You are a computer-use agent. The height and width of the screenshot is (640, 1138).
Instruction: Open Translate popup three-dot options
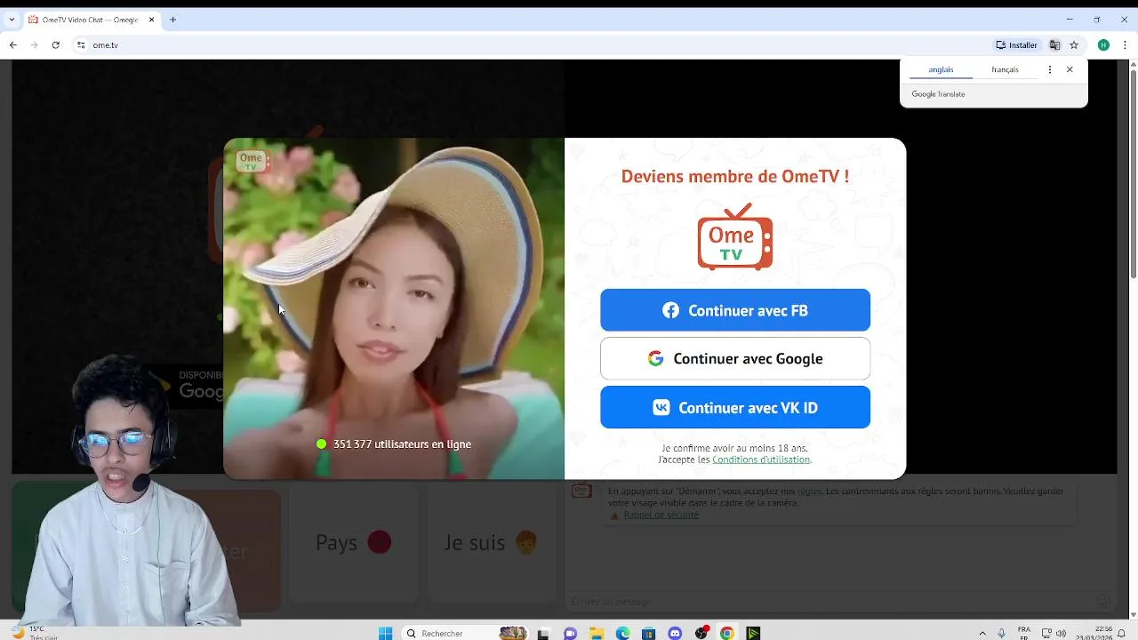point(1050,69)
